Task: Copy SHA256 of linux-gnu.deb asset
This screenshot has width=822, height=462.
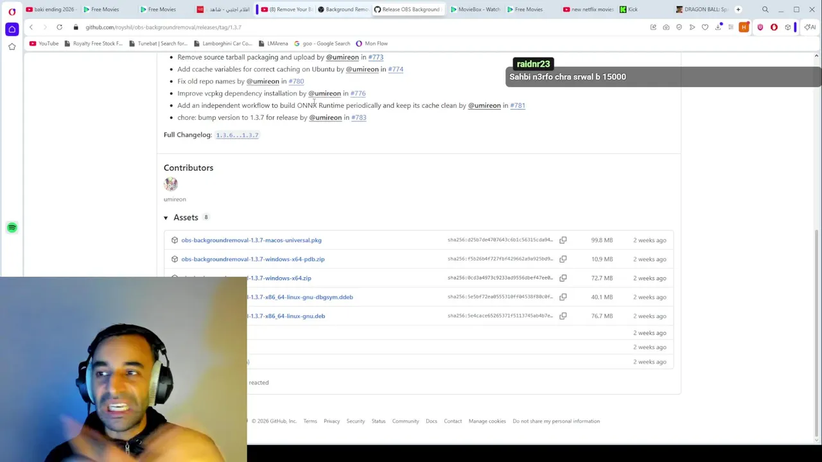Action: [x=563, y=316]
